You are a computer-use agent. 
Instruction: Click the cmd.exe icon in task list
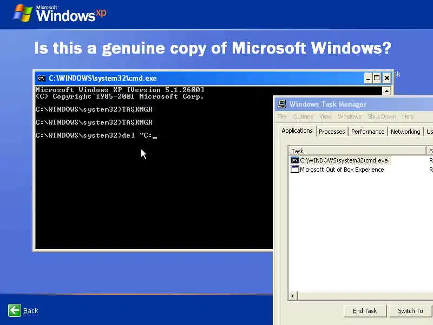coord(294,160)
